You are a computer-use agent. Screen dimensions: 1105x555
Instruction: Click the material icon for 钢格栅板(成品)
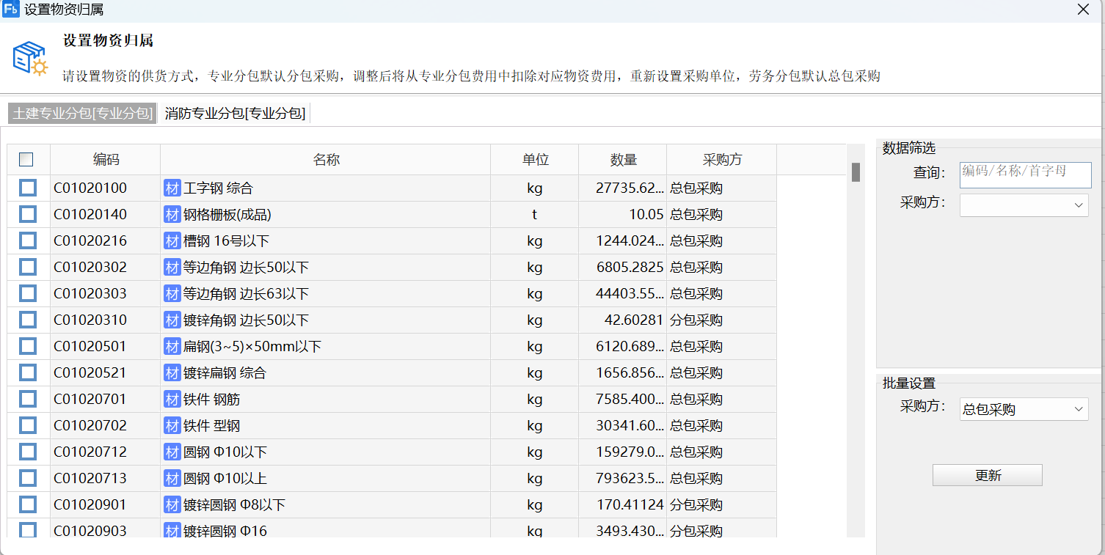coord(172,215)
